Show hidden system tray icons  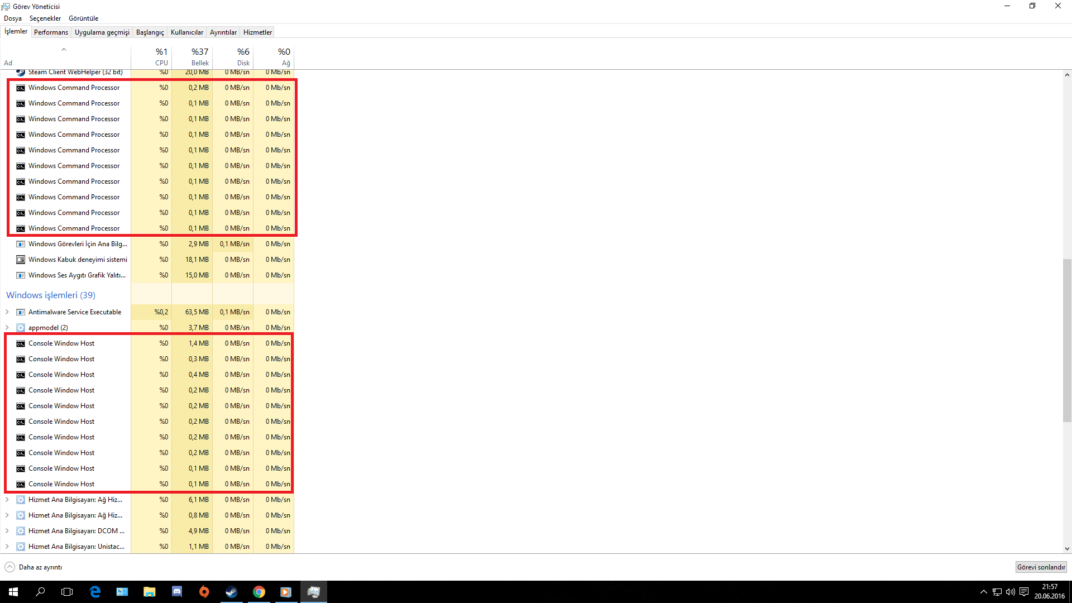pyautogui.click(x=984, y=592)
